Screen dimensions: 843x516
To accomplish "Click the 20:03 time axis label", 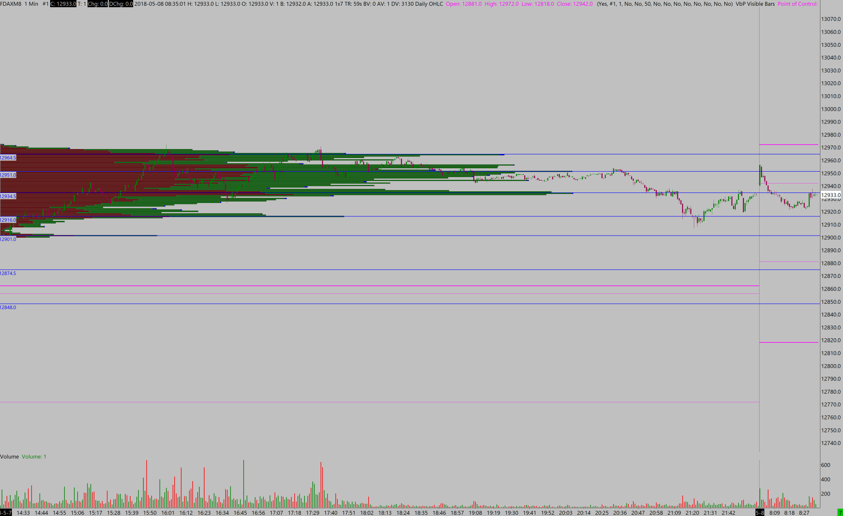I will click(x=566, y=513).
